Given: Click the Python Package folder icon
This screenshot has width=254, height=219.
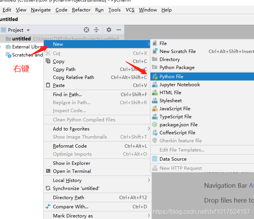Looking at the screenshot, I should point(155,67).
